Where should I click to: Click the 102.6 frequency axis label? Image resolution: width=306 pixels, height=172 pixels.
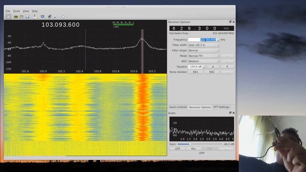[98, 71]
